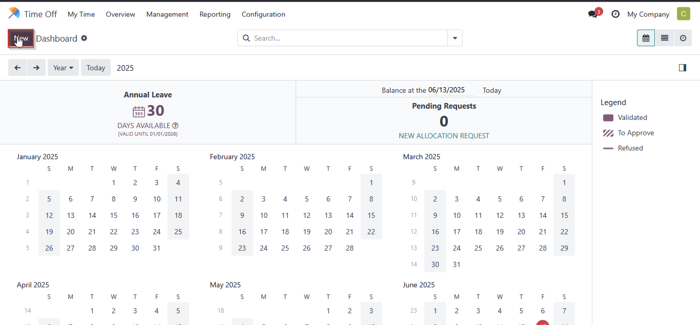This screenshot has width=700, height=325.
Task: Select January 15 in the calendar
Action: coord(114,215)
